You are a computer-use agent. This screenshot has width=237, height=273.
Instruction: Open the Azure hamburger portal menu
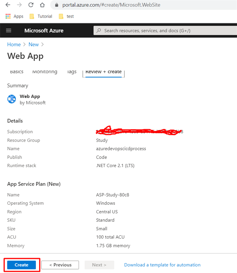[9, 31]
